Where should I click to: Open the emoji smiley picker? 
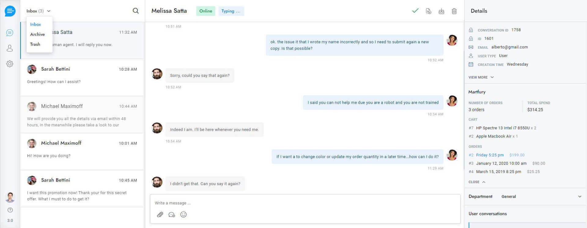[183, 215]
